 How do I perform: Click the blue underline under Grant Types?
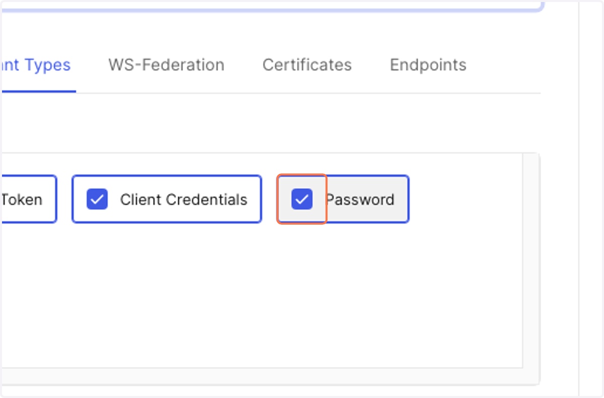[x=38, y=91]
